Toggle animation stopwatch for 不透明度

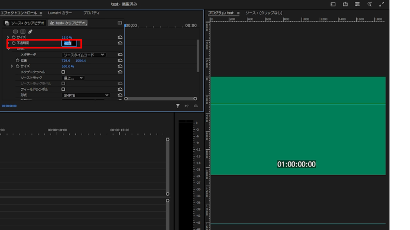click(14, 43)
